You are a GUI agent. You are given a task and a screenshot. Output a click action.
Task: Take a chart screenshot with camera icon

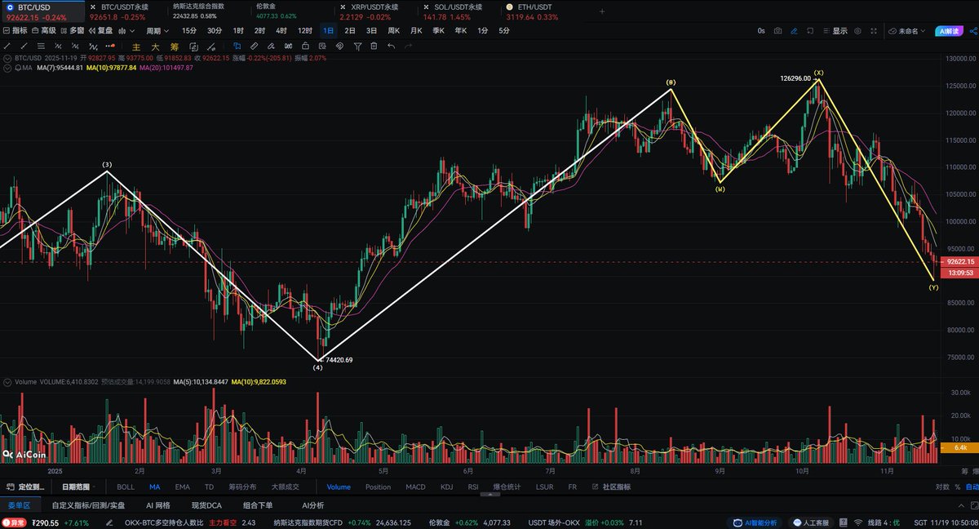tap(778, 30)
